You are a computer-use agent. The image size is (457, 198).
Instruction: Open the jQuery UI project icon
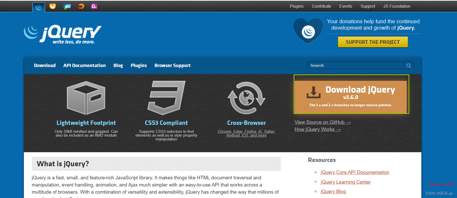tap(53, 6)
